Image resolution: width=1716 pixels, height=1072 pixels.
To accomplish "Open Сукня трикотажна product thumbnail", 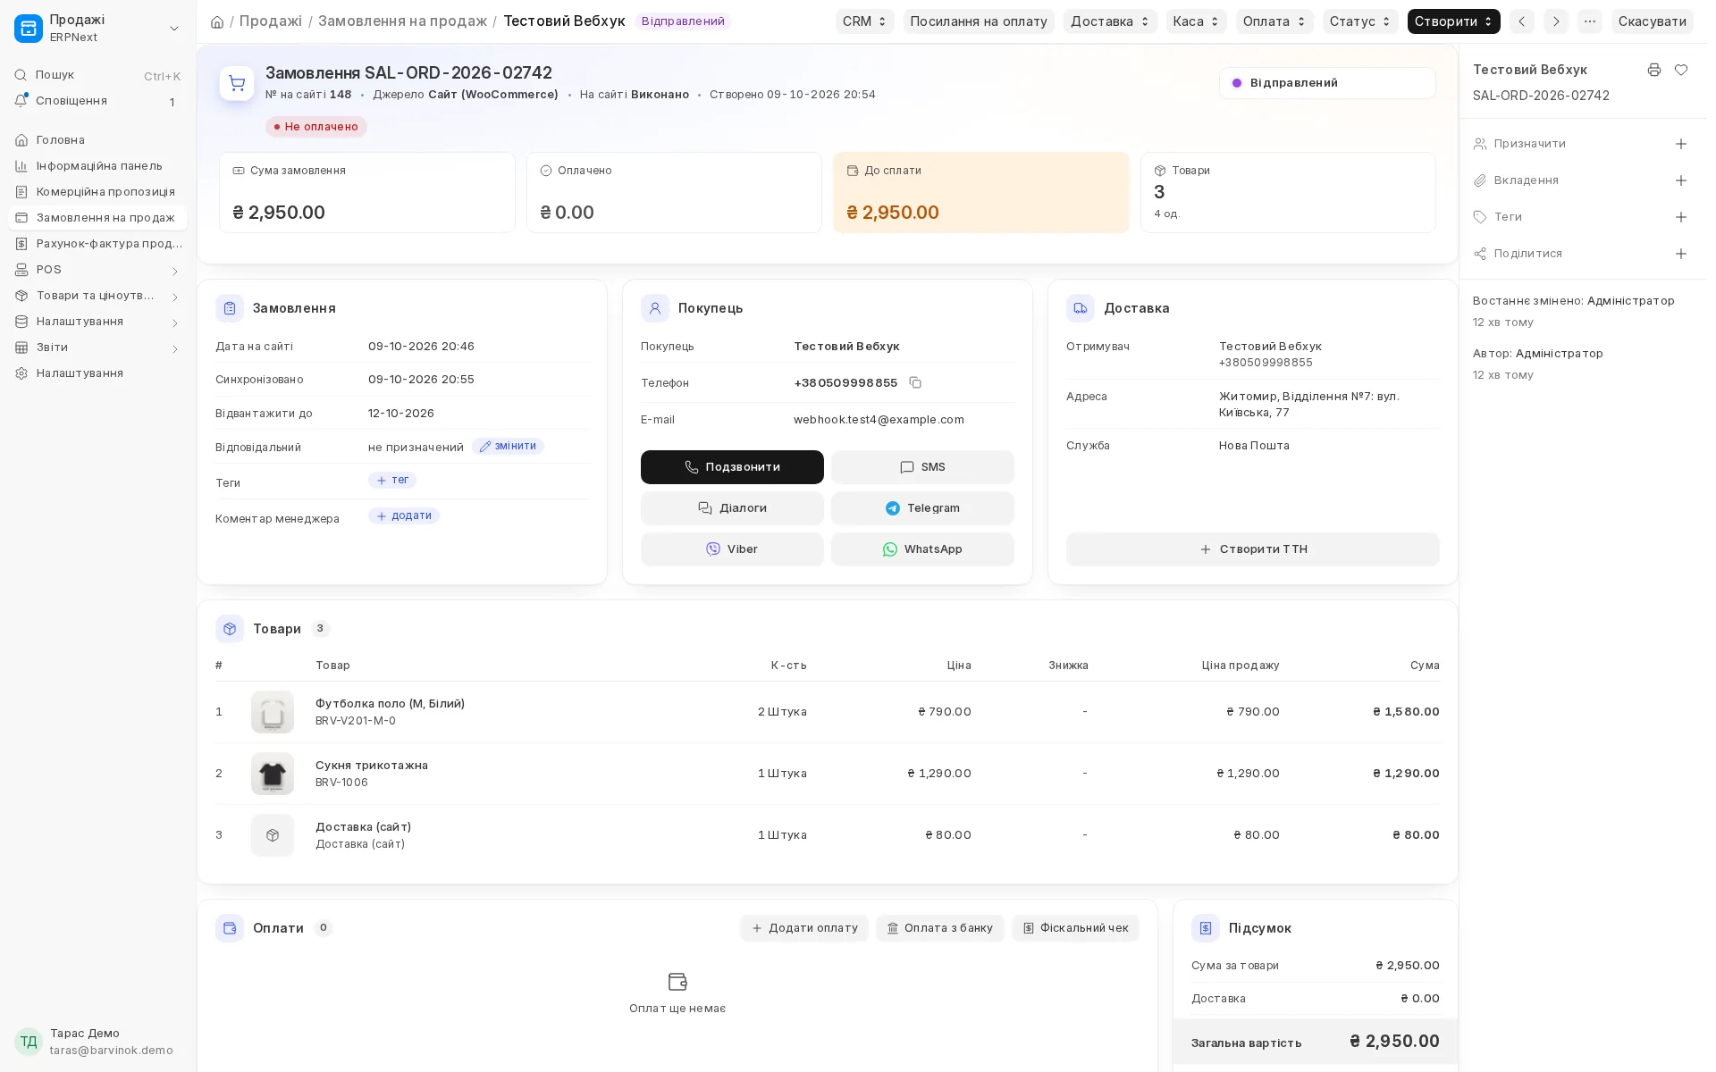I will click(273, 774).
